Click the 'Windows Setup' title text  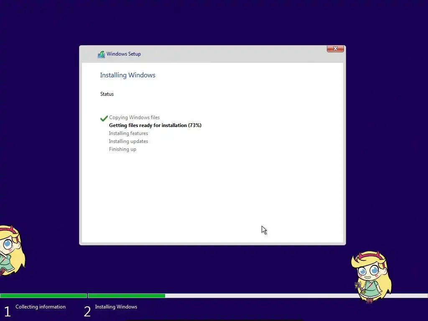pos(124,54)
